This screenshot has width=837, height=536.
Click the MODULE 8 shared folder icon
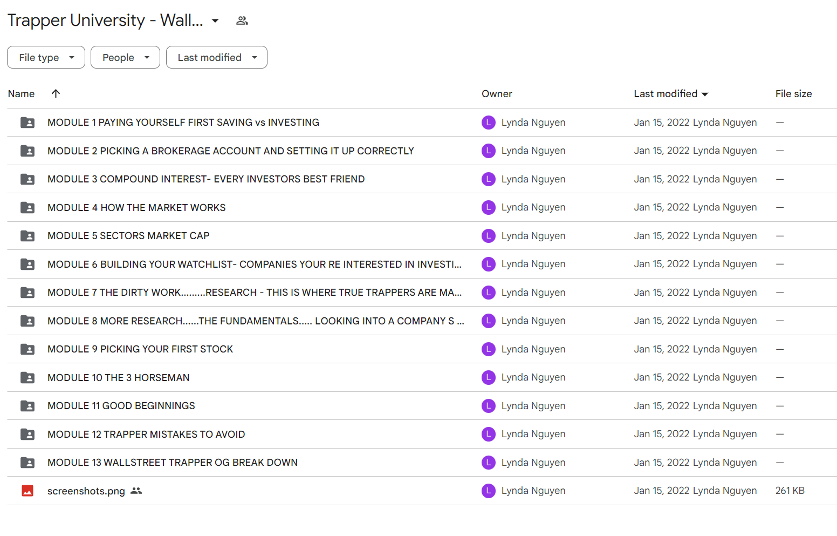click(x=28, y=321)
